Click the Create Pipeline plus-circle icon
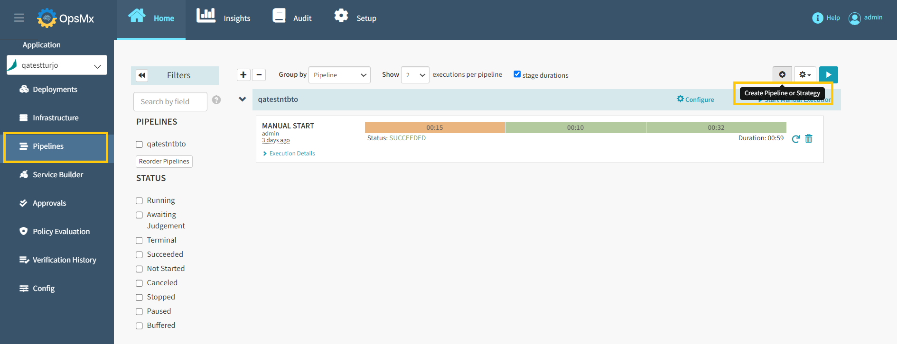Viewport: 897px width, 344px height. point(782,74)
